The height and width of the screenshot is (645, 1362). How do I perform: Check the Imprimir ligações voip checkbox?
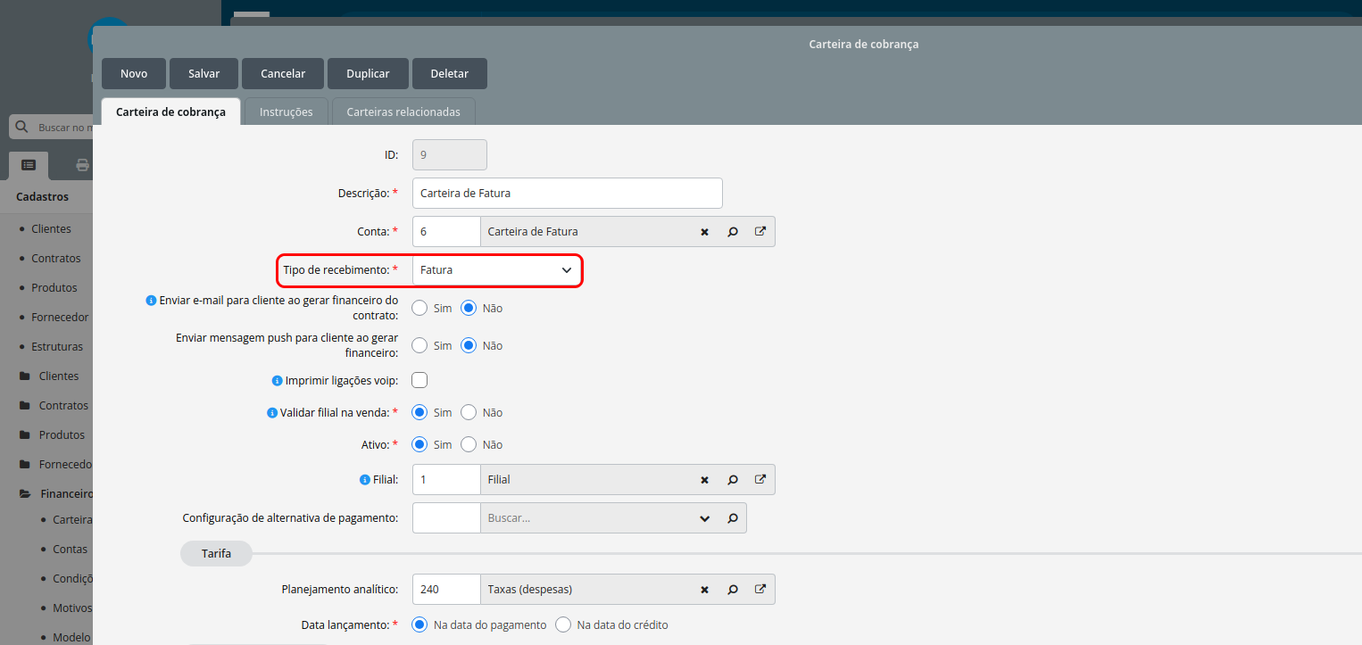(419, 380)
